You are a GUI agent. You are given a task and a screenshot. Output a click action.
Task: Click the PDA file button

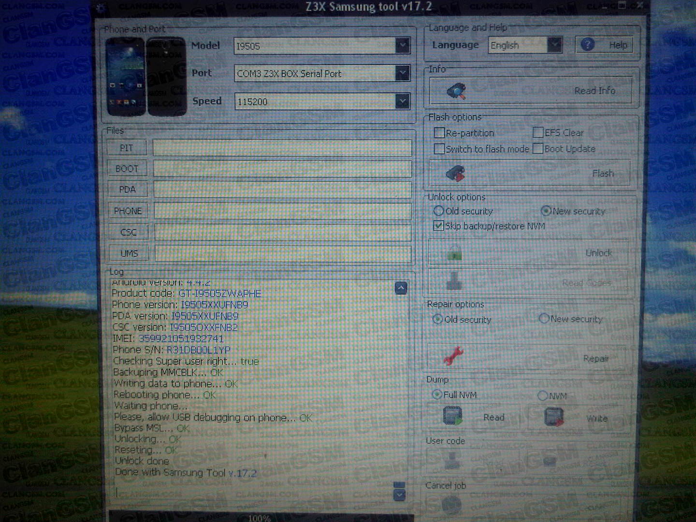point(128,189)
